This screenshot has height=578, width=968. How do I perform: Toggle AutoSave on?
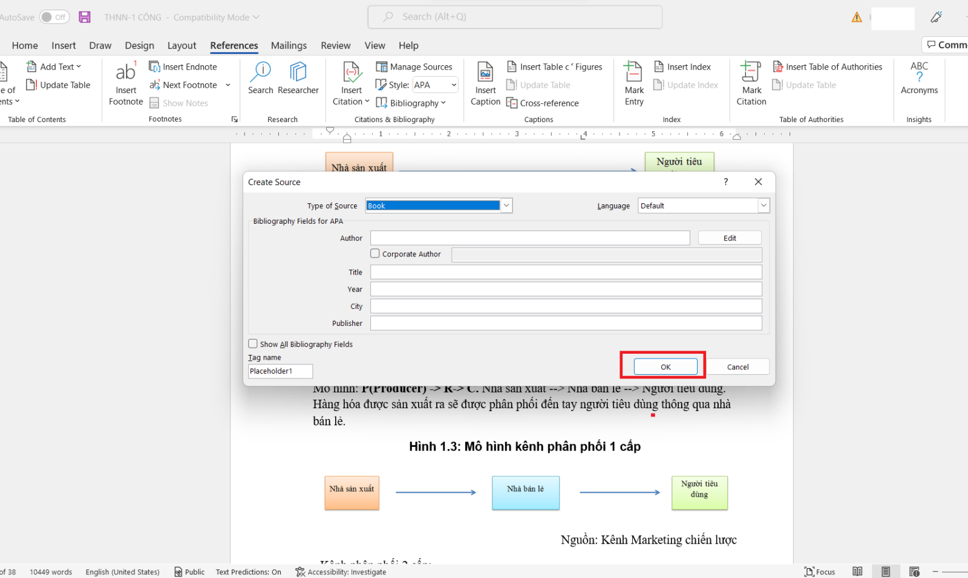pos(54,17)
